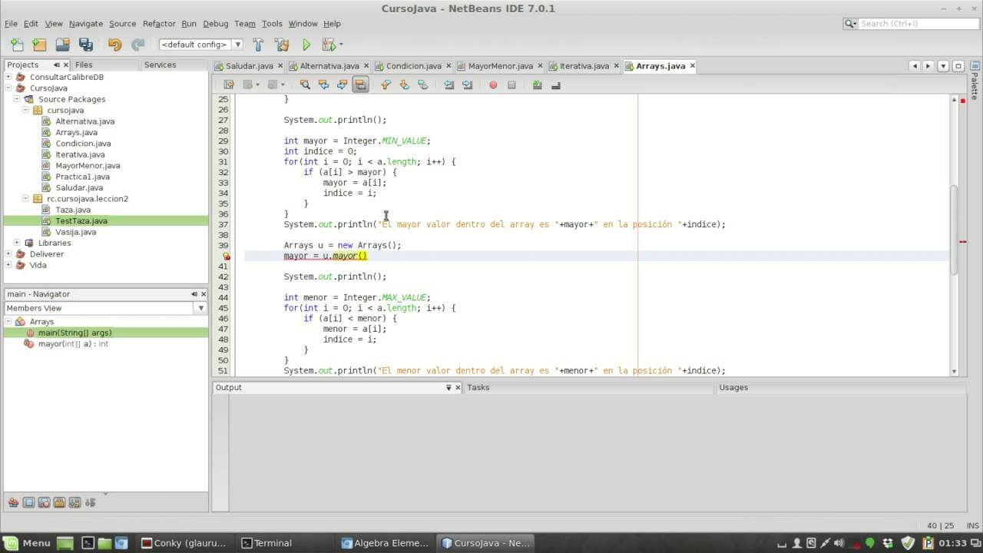This screenshot has width=983, height=553.
Task: Click the editor Last Edit icon
Action: click(229, 84)
